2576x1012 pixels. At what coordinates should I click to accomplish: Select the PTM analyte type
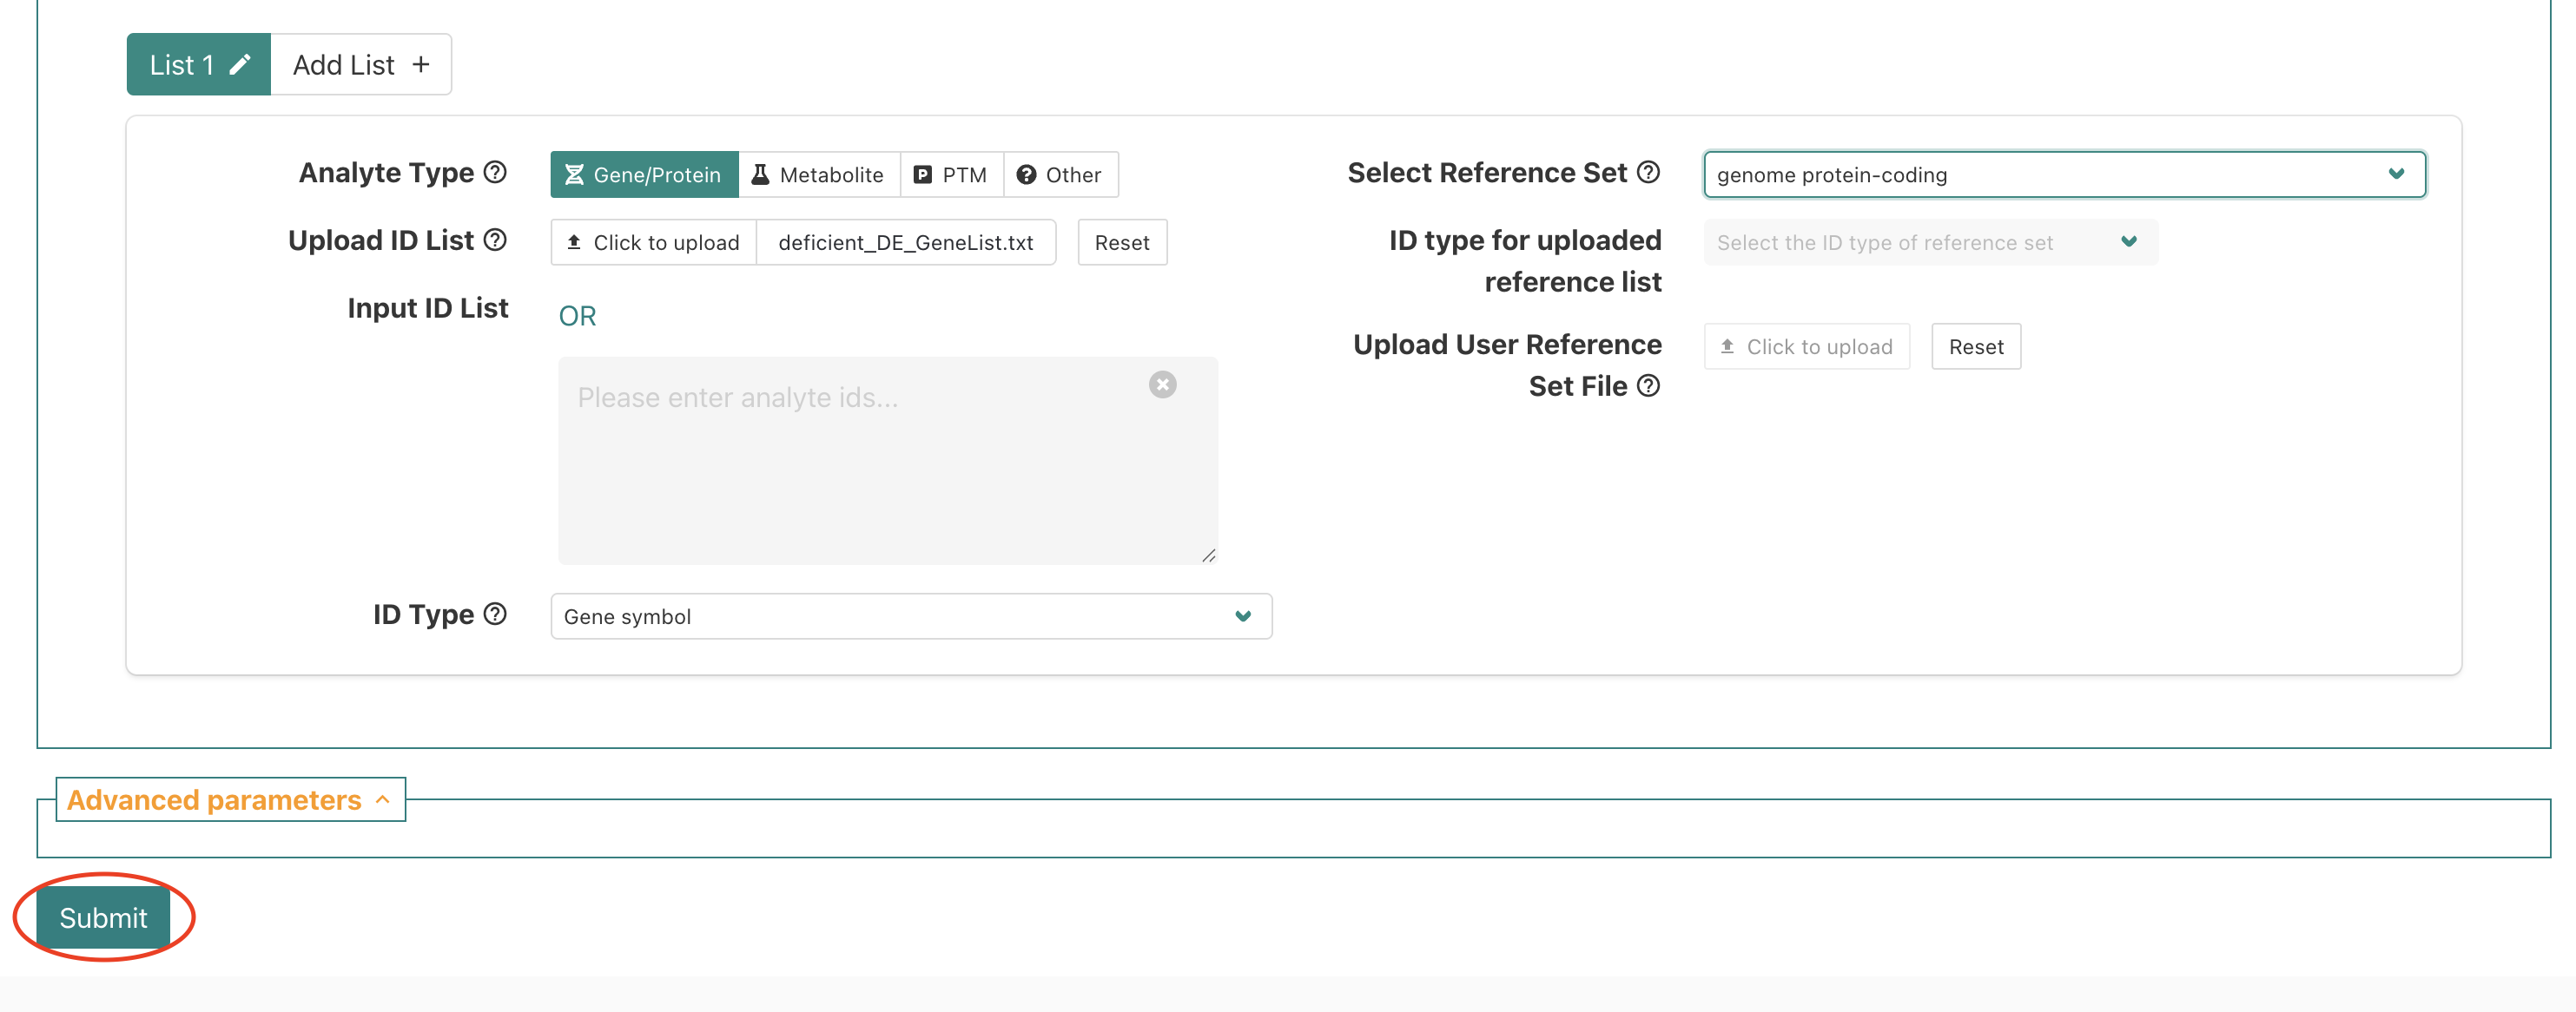click(951, 174)
